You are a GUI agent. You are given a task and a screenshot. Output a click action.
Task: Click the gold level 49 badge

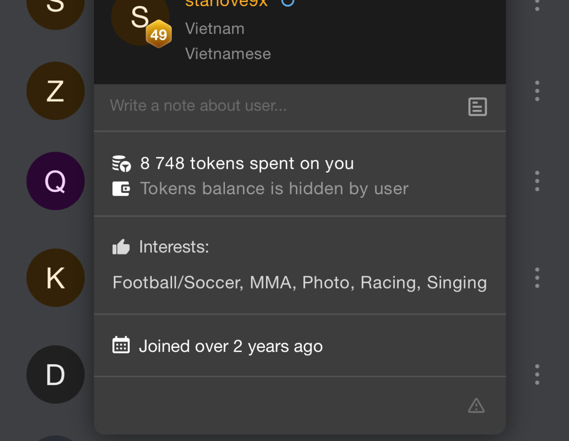click(x=159, y=34)
